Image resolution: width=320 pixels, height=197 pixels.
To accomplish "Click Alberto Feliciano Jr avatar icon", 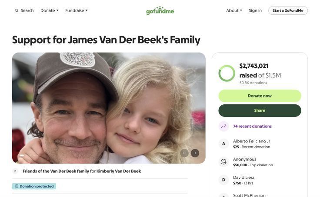I will tap(223, 144).
